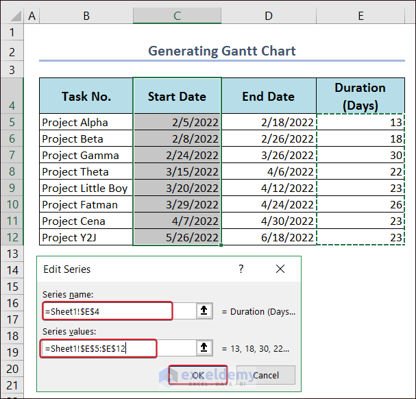Select row 5 header
This screenshot has height=399, width=416.
pyautogui.click(x=12, y=122)
